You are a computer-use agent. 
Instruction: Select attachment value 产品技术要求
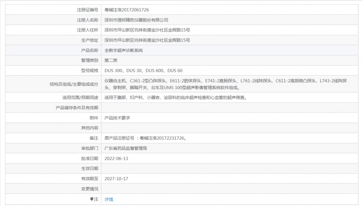[117, 118]
